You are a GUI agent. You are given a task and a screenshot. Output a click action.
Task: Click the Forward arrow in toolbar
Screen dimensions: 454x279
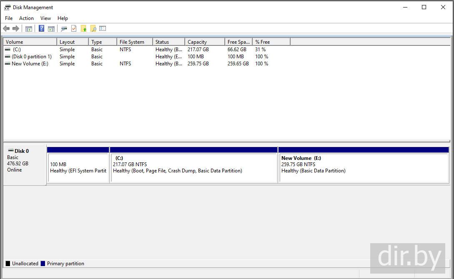click(16, 29)
